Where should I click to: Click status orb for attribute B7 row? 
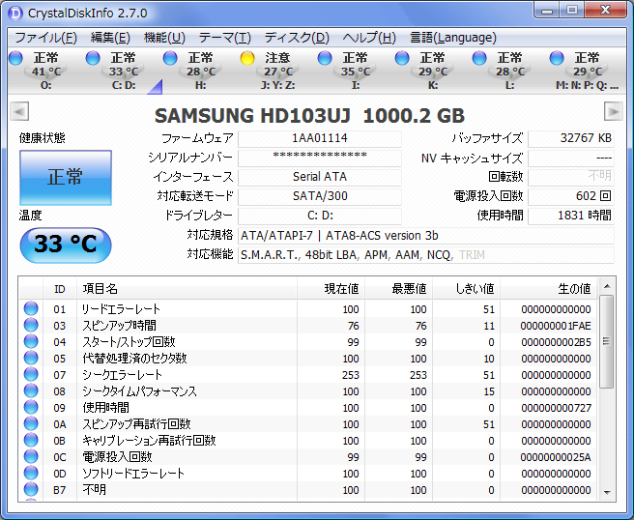(31, 489)
